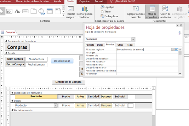Select the pointer arrow tool
This screenshot has width=189, height=126.
(x=2, y=11)
